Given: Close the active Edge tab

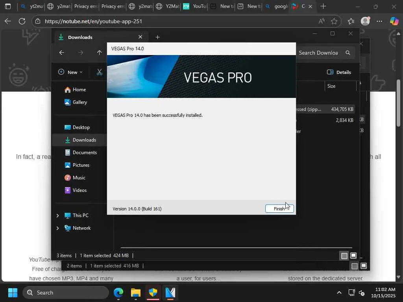Looking at the screenshot, I should coord(310,6).
